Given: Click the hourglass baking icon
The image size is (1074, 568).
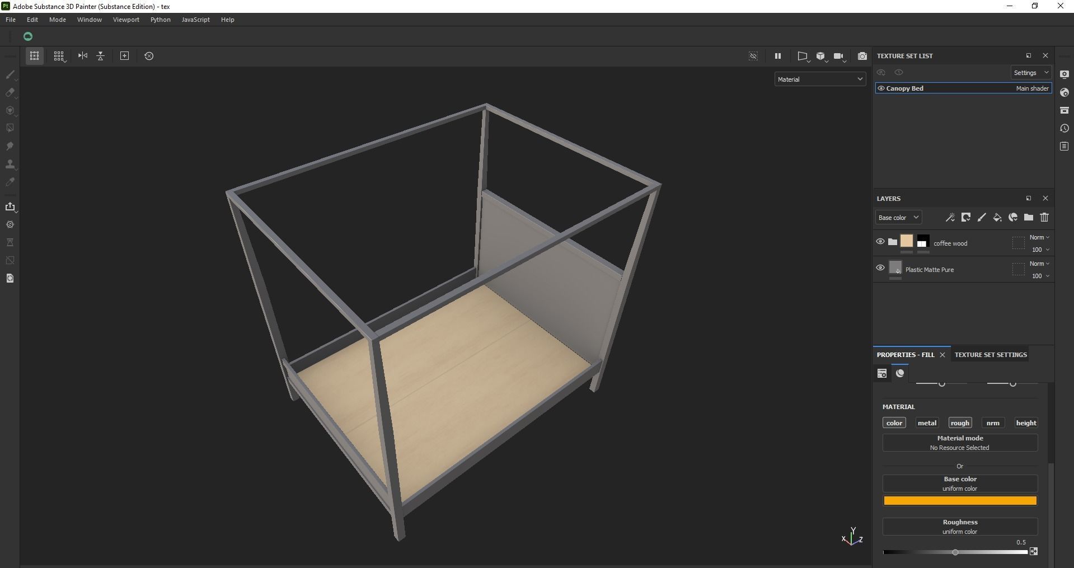Looking at the screenshot, I should 10,242.
